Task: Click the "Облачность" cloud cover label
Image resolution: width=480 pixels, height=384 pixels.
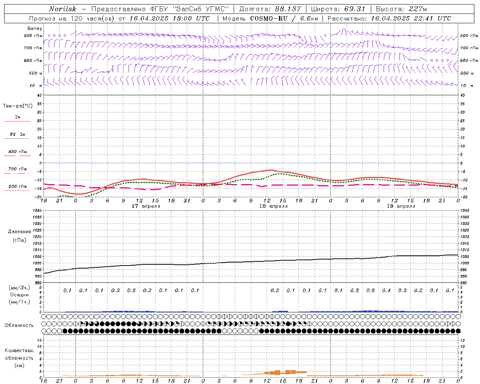Action: [x=19, y=325]
